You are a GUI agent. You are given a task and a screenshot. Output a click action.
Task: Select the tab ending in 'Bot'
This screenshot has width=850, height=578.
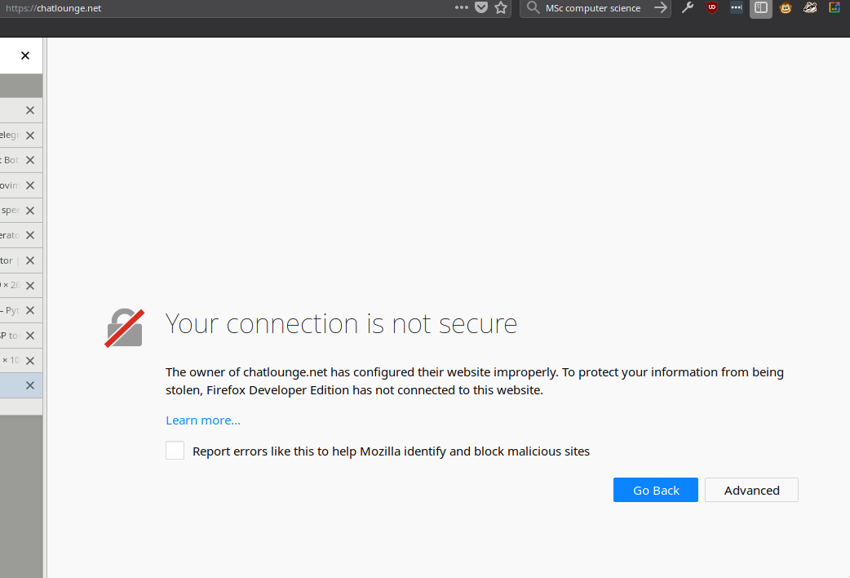point(10,160)
